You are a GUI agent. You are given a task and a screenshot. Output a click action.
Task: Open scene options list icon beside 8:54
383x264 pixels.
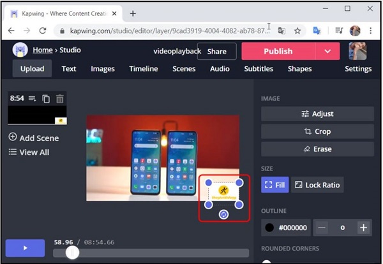pyautogui.click(x=32, y=99)
